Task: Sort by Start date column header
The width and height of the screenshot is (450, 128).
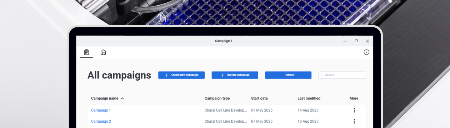Action: [x=259, y=98]
